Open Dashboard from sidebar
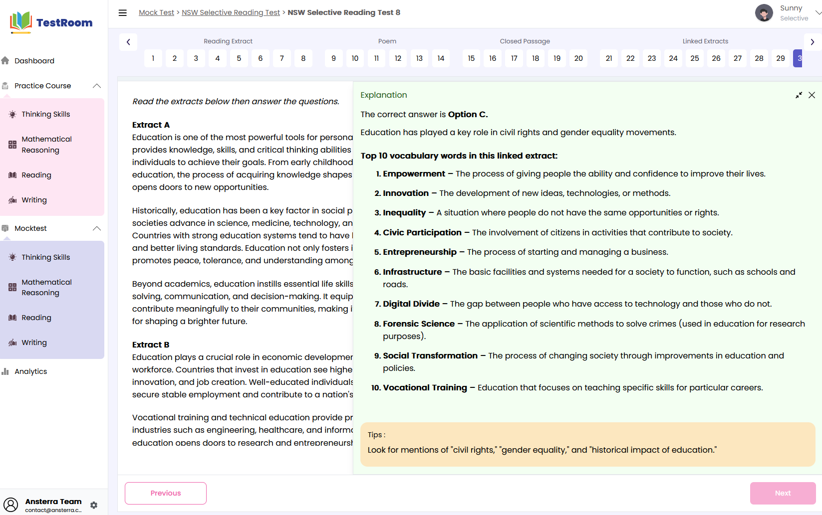This screenshot has width=822, height=515. pyautogui.click(x=34, y=61)
